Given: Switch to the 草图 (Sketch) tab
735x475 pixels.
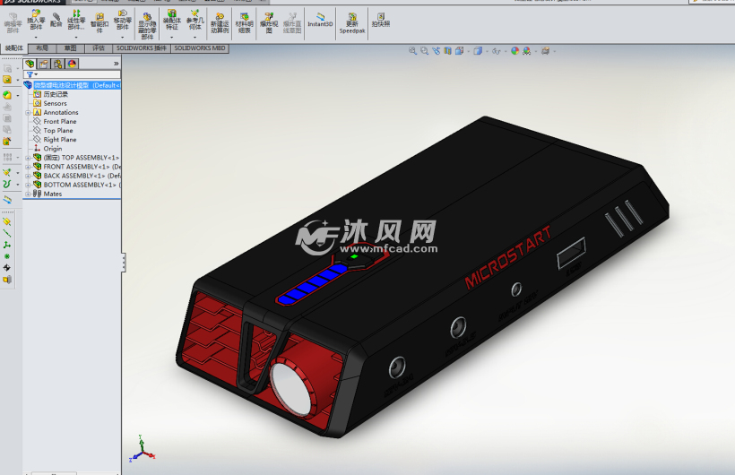Looking at the screenshot, I should tap(71, 47).
